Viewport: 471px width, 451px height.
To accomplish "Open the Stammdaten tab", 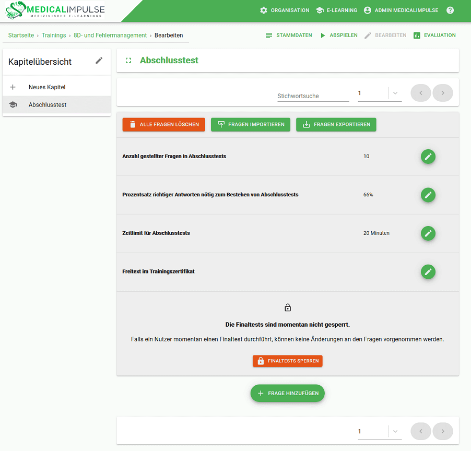I will click(x=289, y=35).
